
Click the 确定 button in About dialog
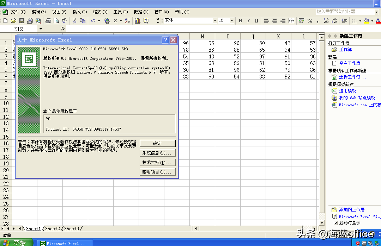(x=157, y=144)
